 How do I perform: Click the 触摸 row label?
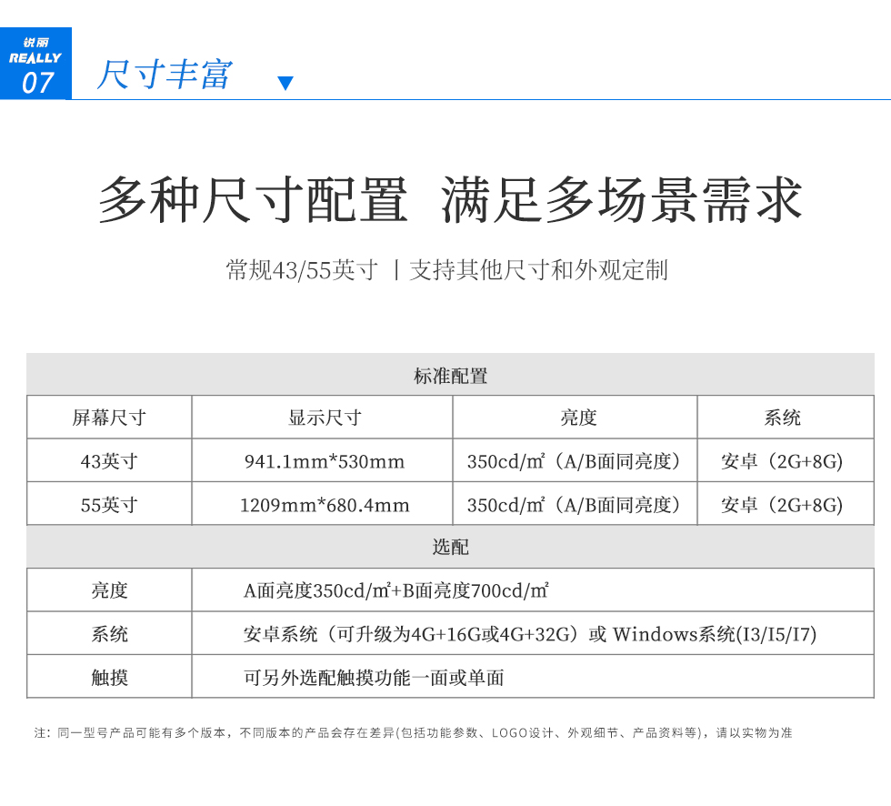[x=109, y=677]
